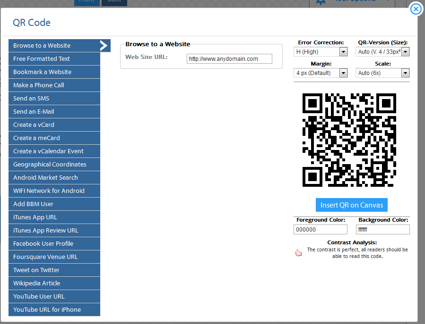Select Browse to a Website option
The width and height of the screenshot is (425, 324).
coord(60,45)
